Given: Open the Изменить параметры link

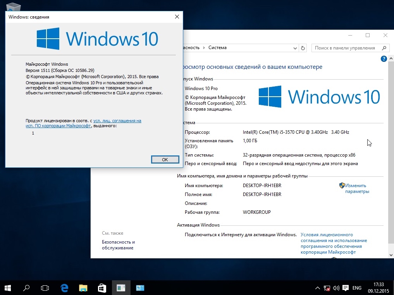Looking at the screenshot, I should pos(357,188).
